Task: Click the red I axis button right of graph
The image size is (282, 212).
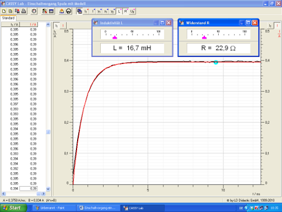Action: pyautogui.click(x=277, y=25)
